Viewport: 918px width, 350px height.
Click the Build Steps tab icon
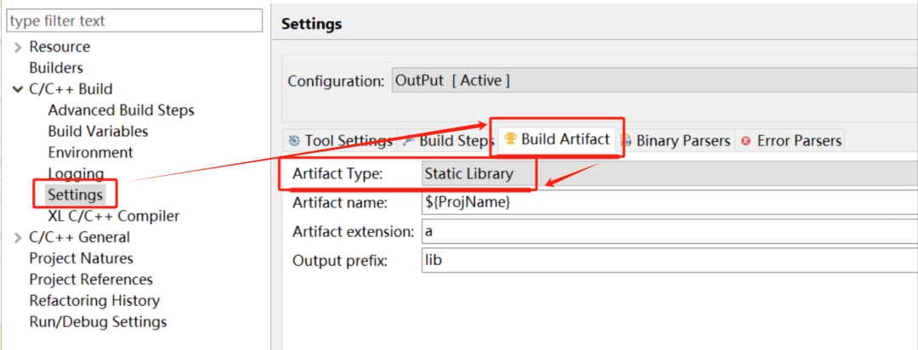coord(409,141)
